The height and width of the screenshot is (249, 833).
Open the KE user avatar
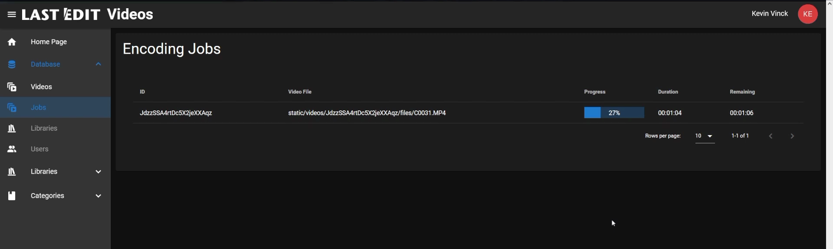(x=807, y=14)
